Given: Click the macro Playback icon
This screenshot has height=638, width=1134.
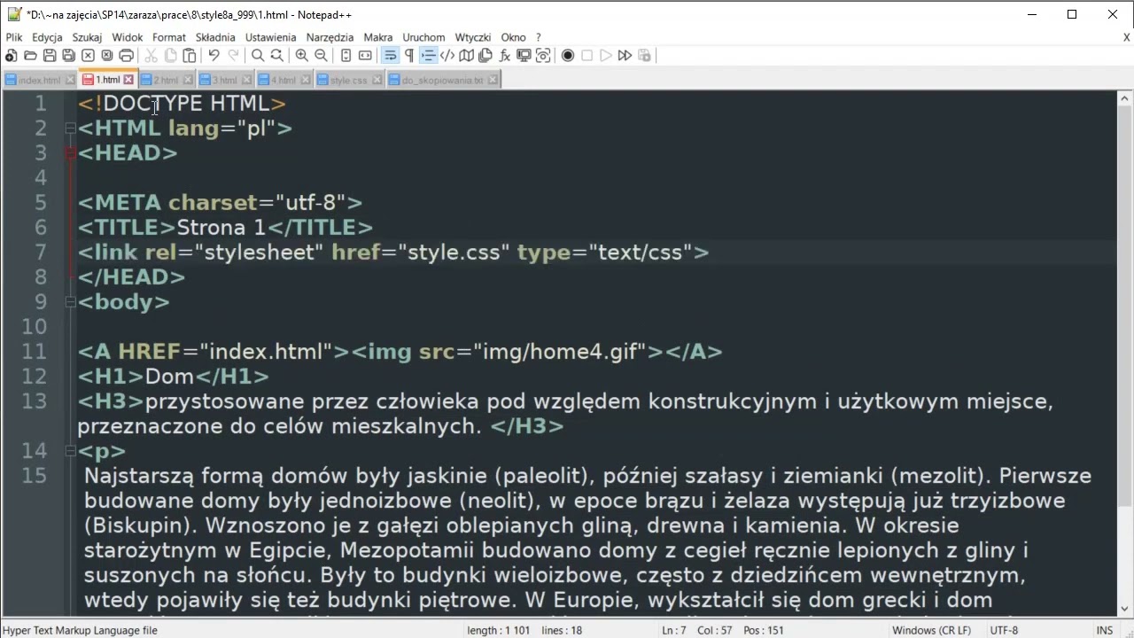Looking at the screenshot, I should coord(606,56).
